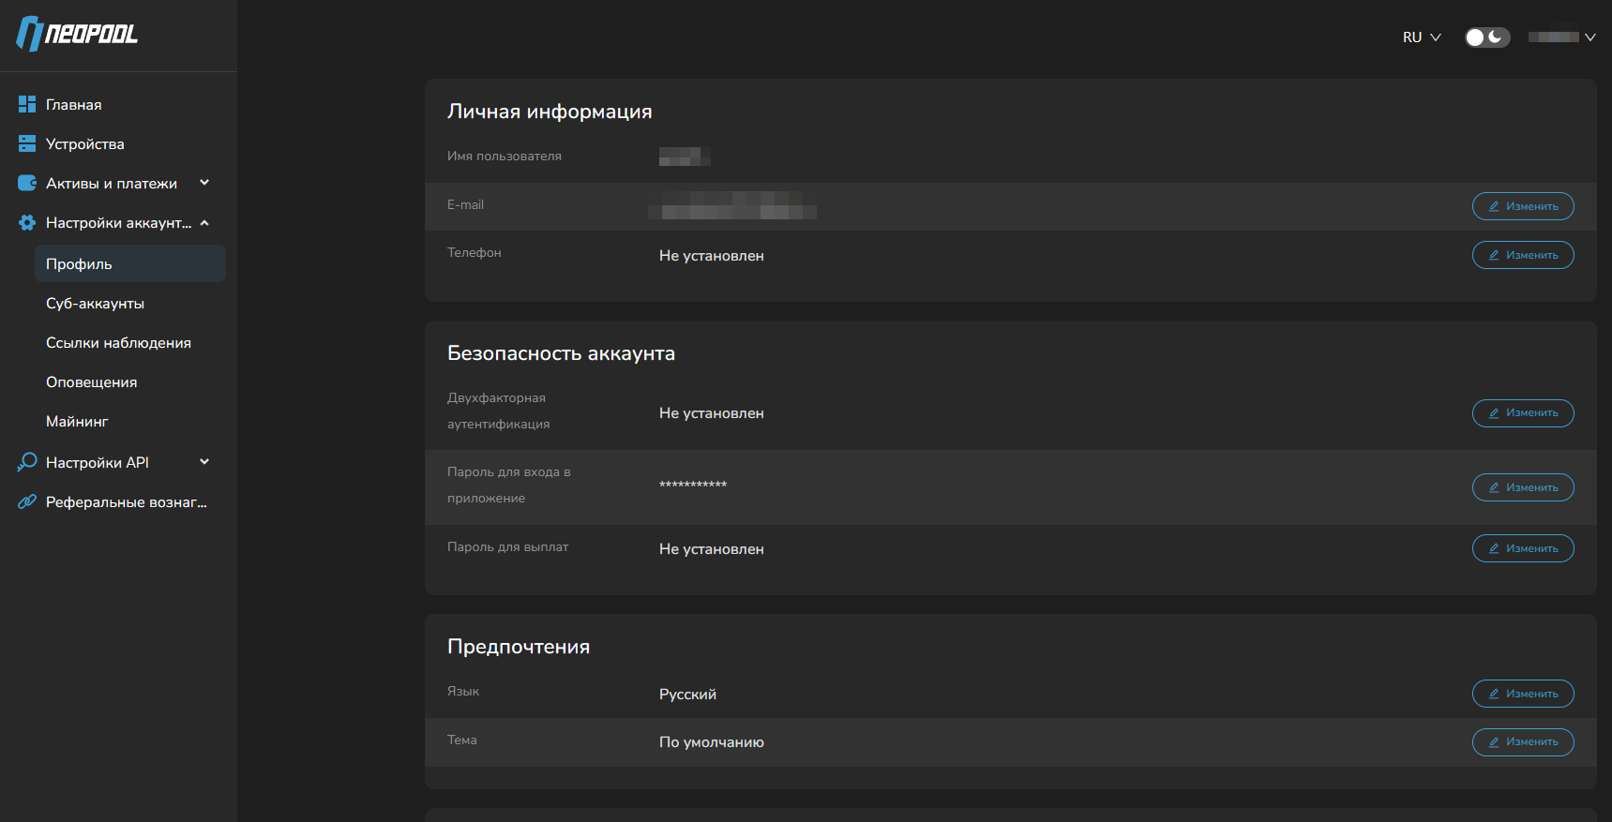Click the NeoPool logo
The image size is (1612, 822).
(77, 34)
